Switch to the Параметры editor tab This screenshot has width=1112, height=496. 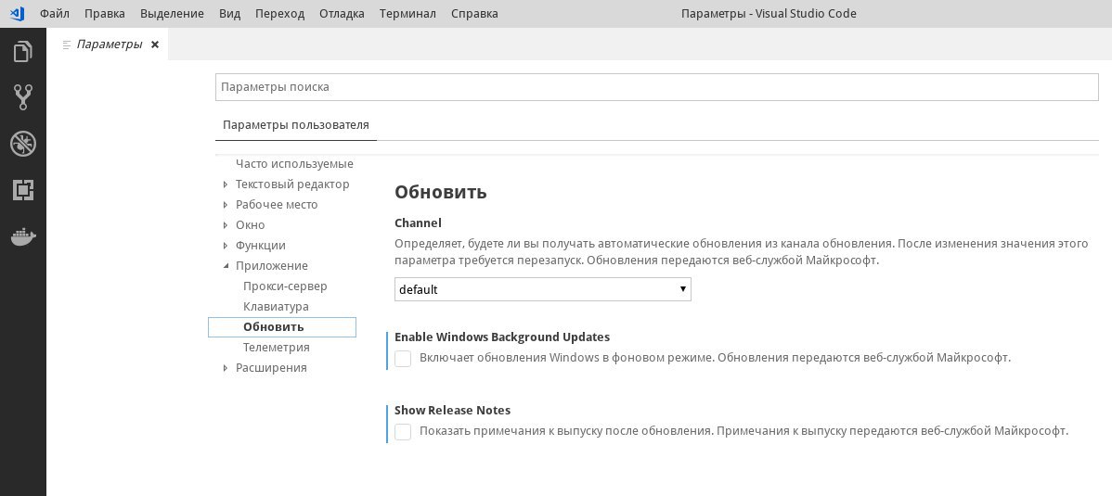(x=110, y=45)
